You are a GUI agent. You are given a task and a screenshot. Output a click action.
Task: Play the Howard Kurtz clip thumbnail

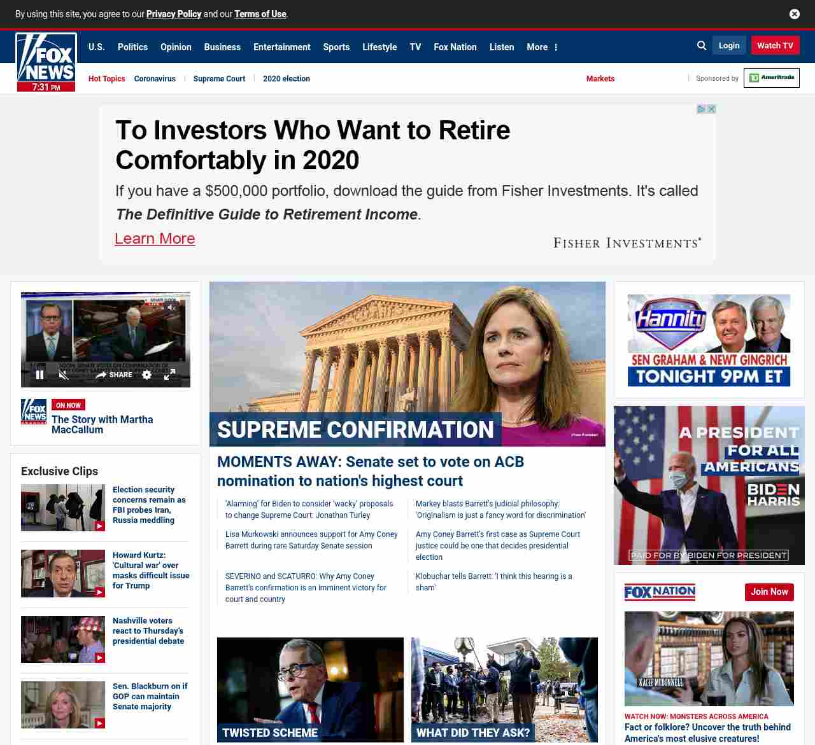[x=63, y=573]
